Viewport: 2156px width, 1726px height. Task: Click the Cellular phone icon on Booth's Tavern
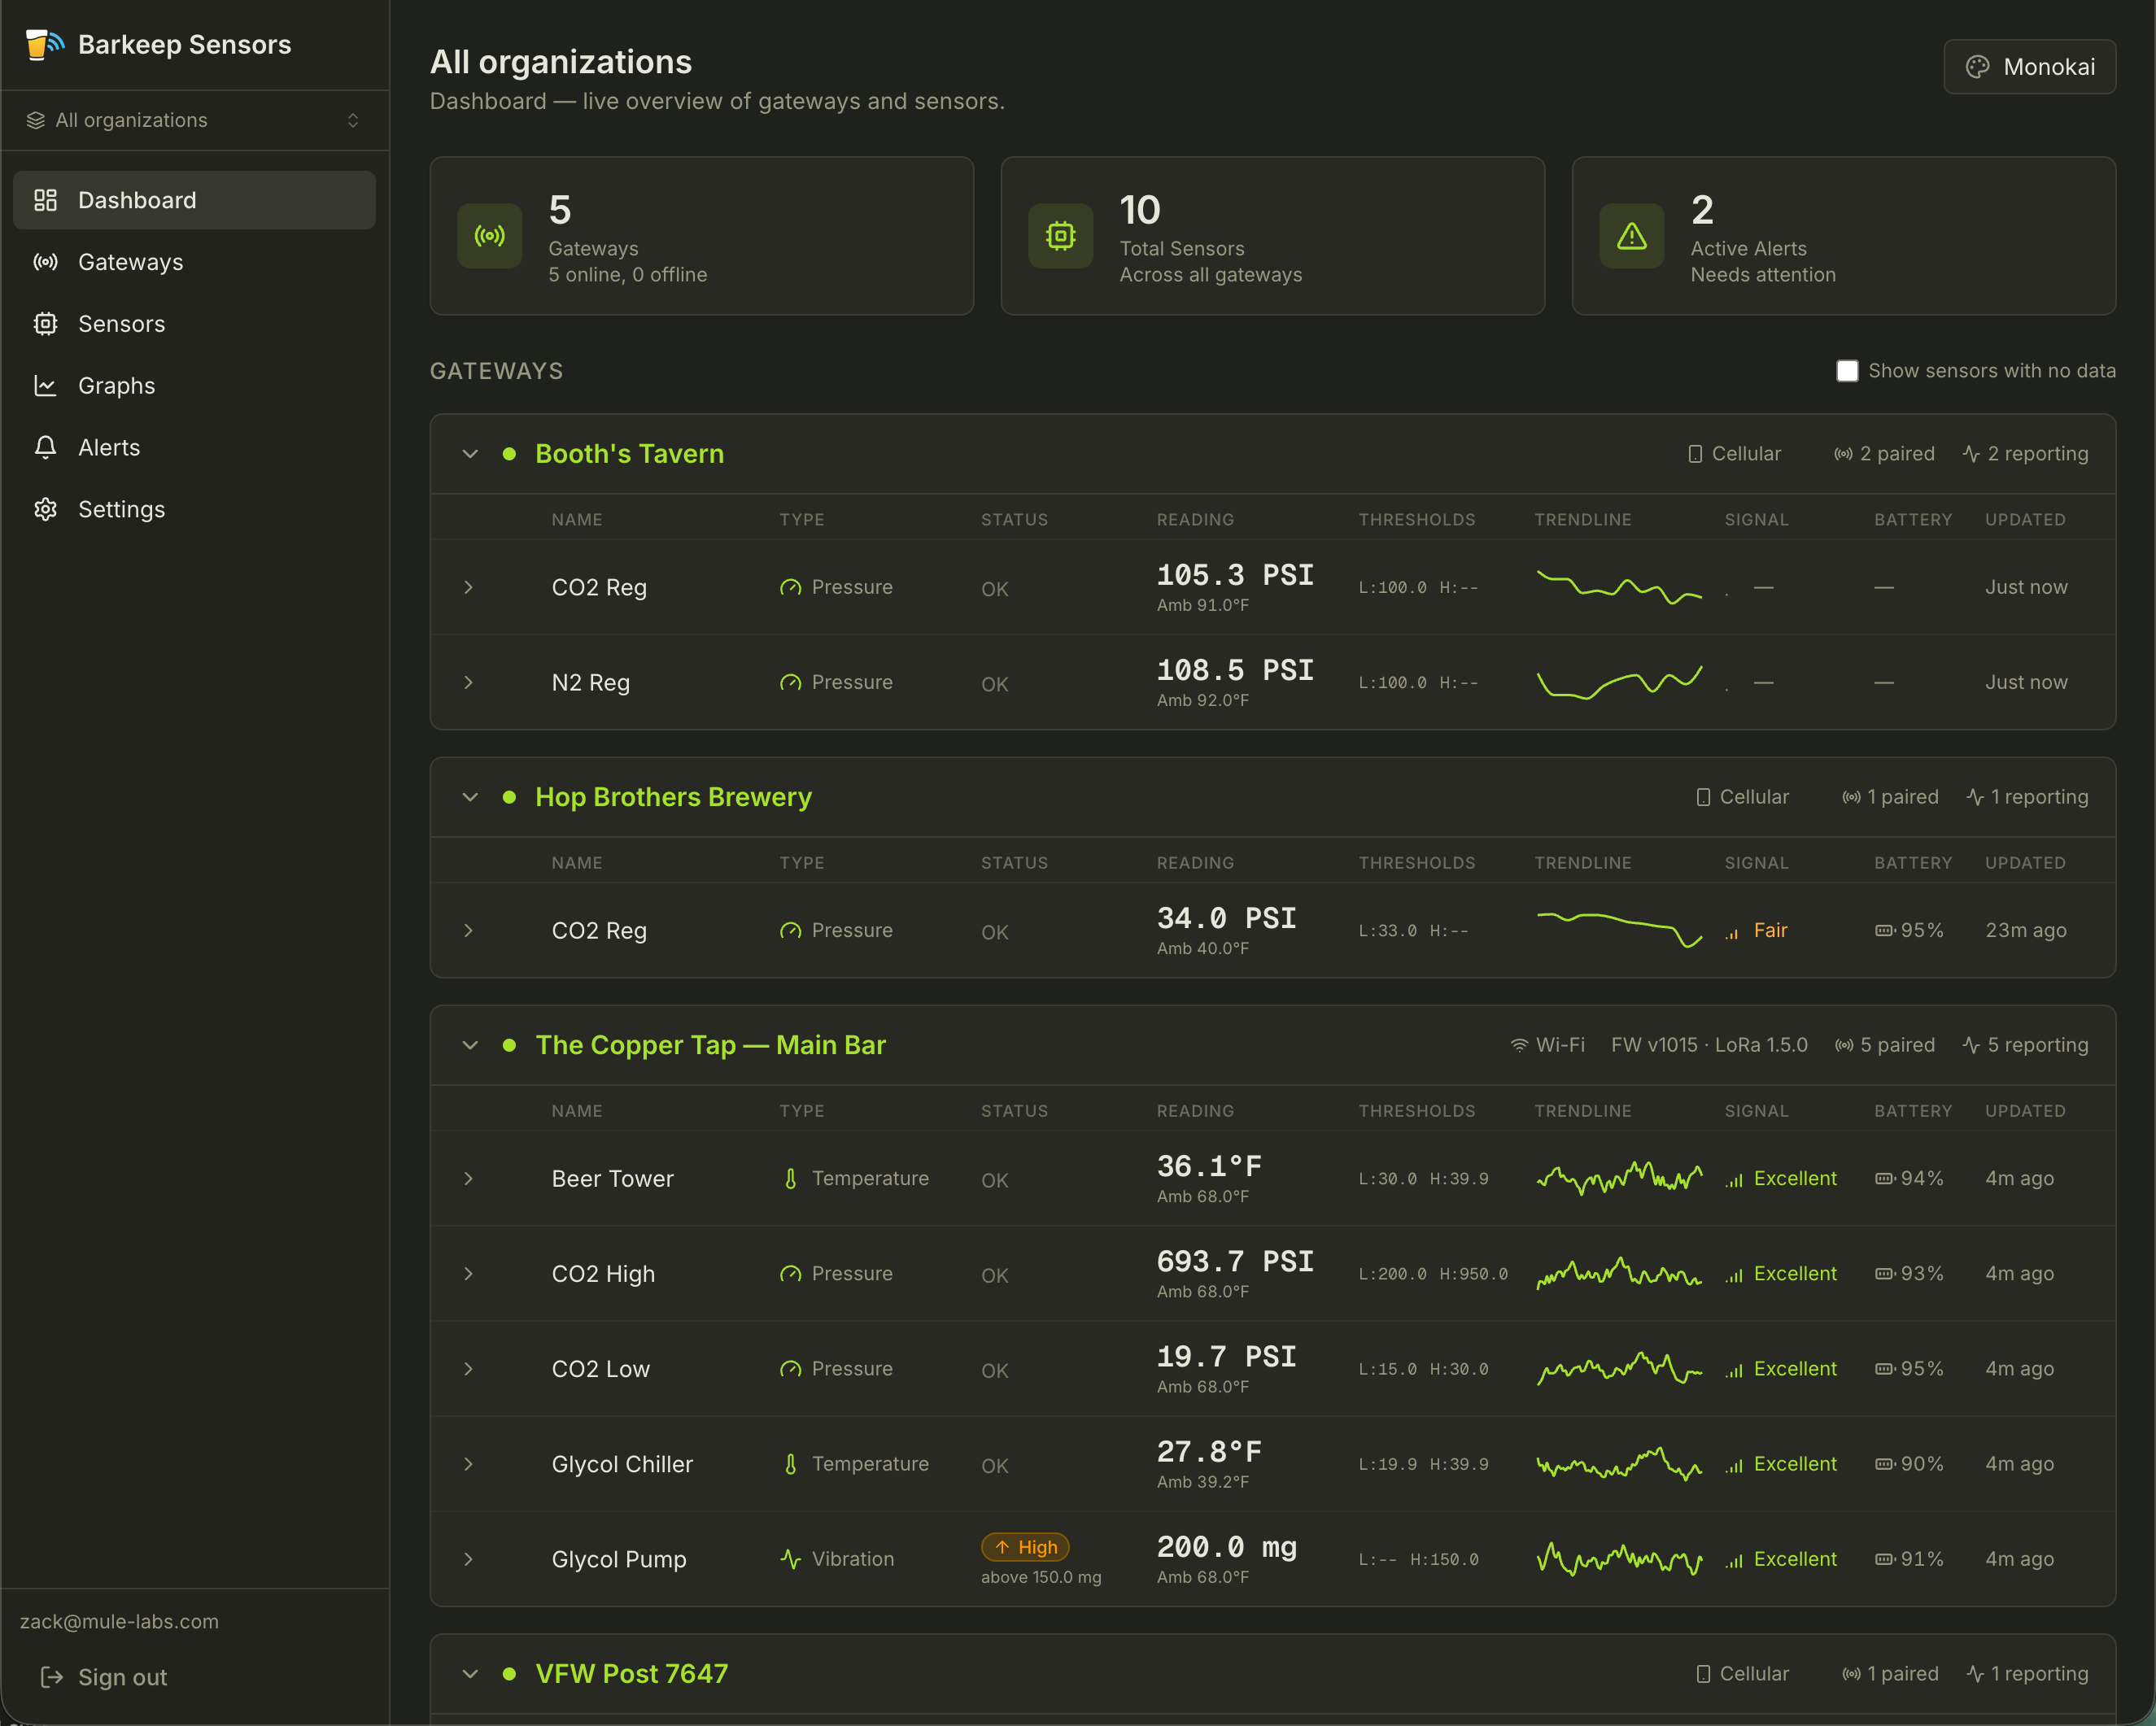point(1695,454)
